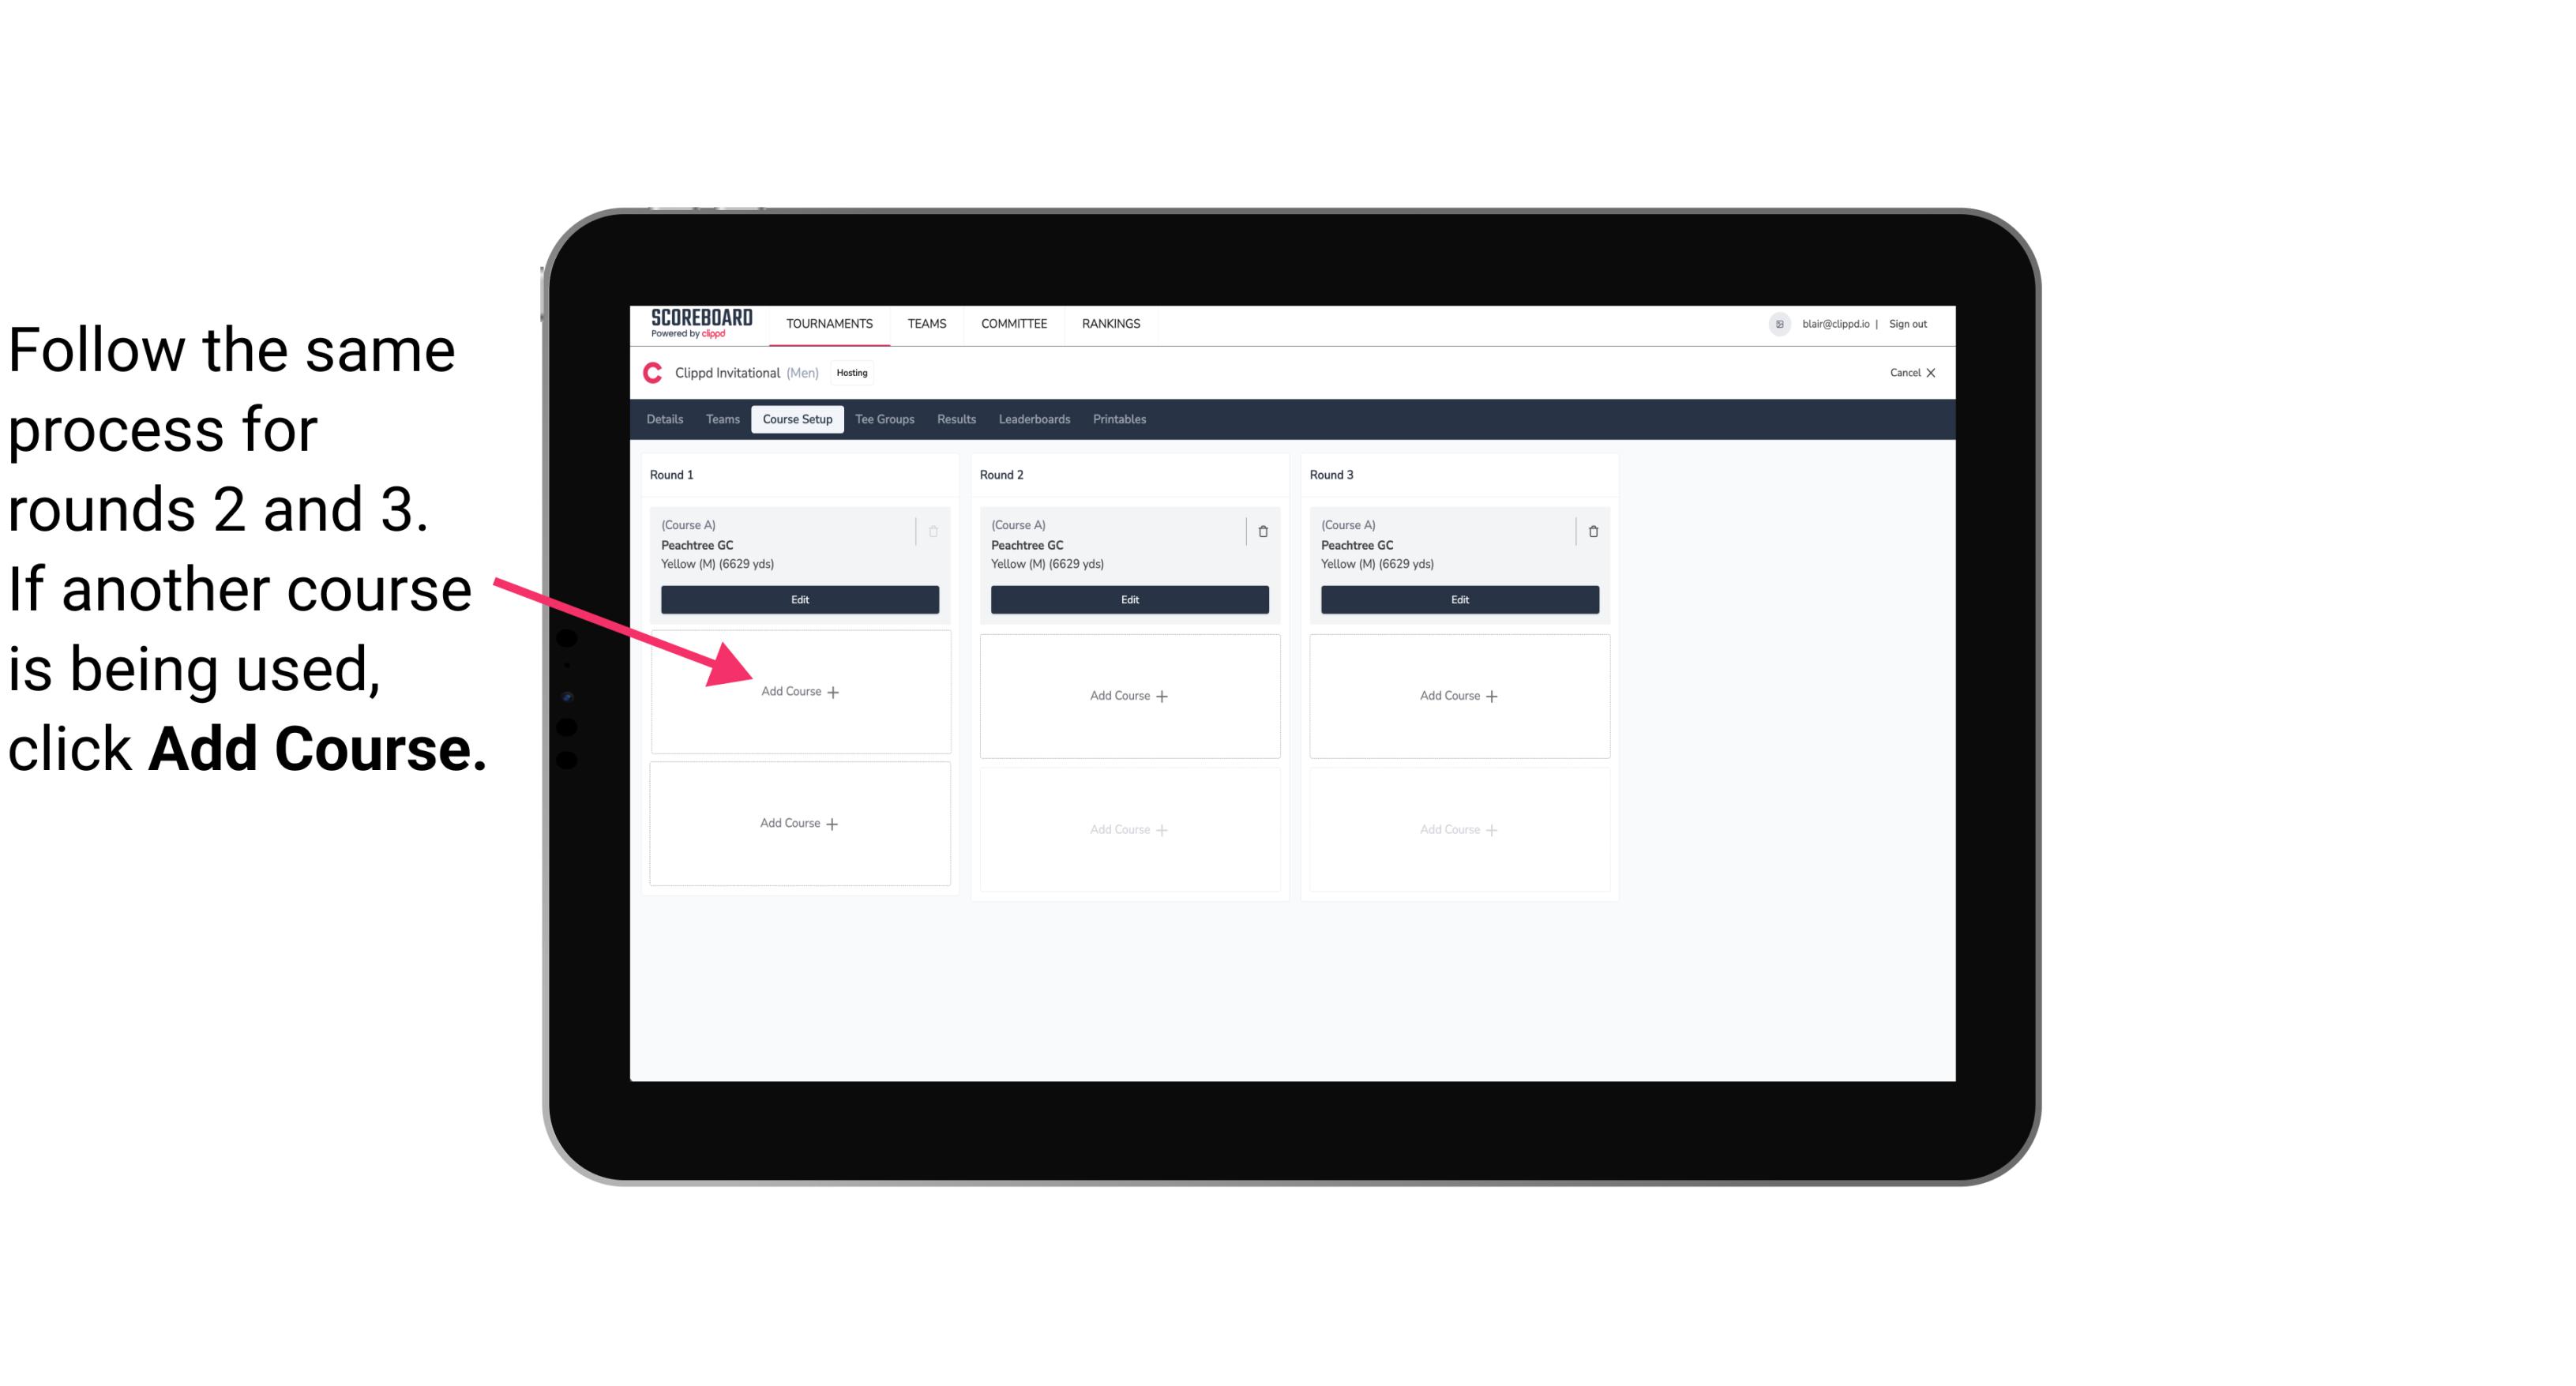The width and height of the screenshot is (2576, 1386).
Task: Click delete icon for Round 2 course
Action: 1263,531
